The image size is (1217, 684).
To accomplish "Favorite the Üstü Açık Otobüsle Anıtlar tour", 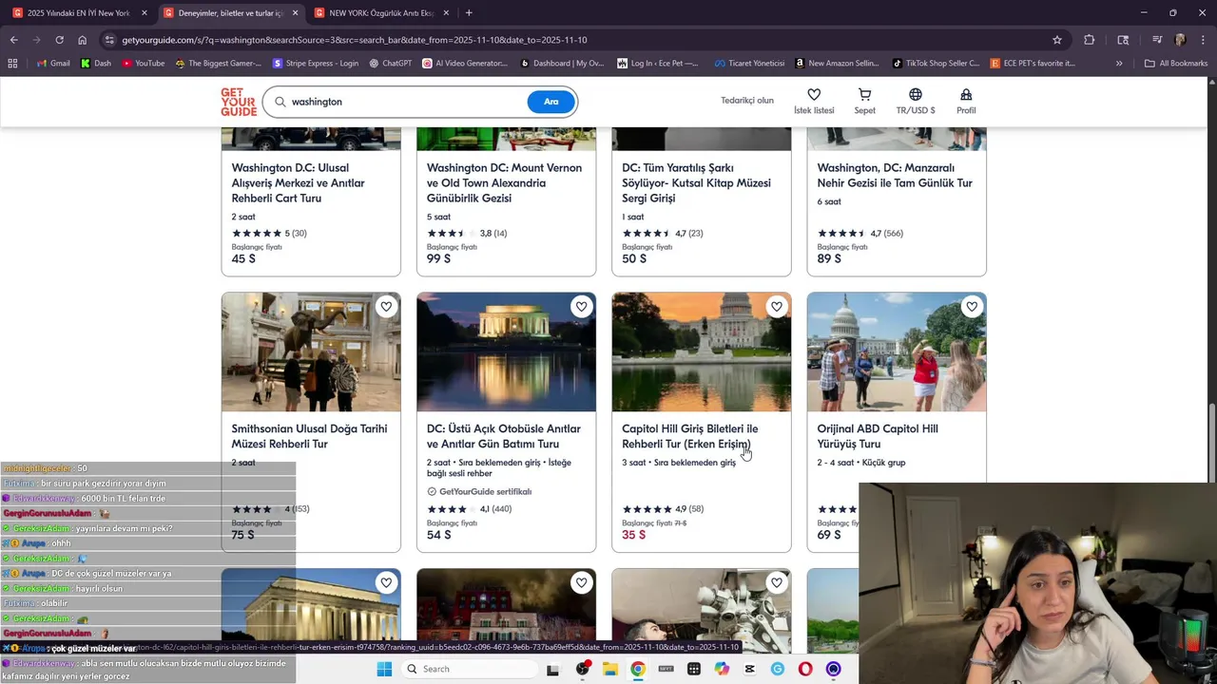I will click(x=581, y=307).
